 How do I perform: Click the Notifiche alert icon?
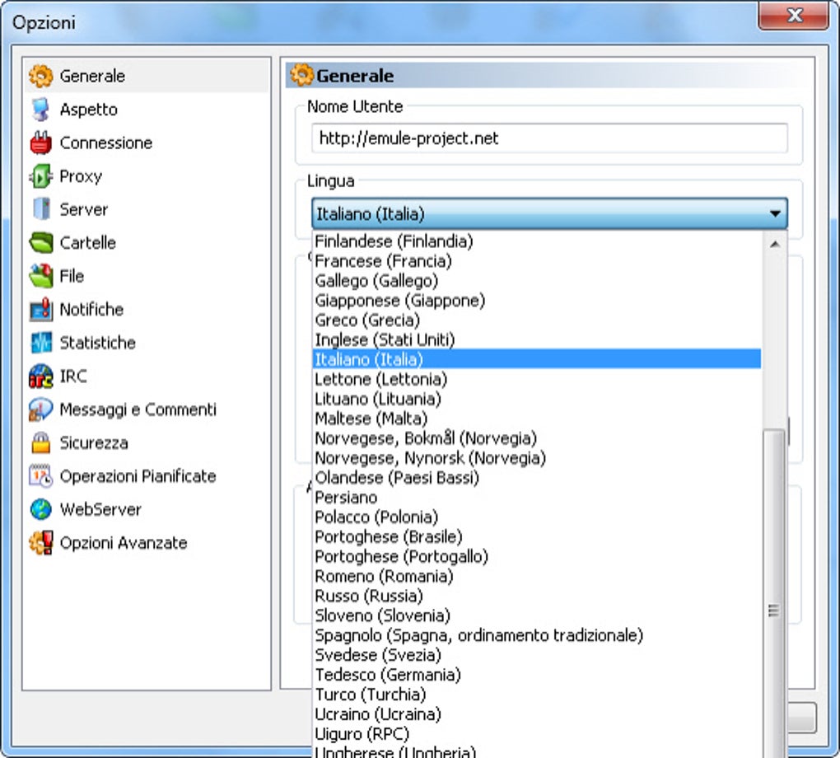coord(40,309)
